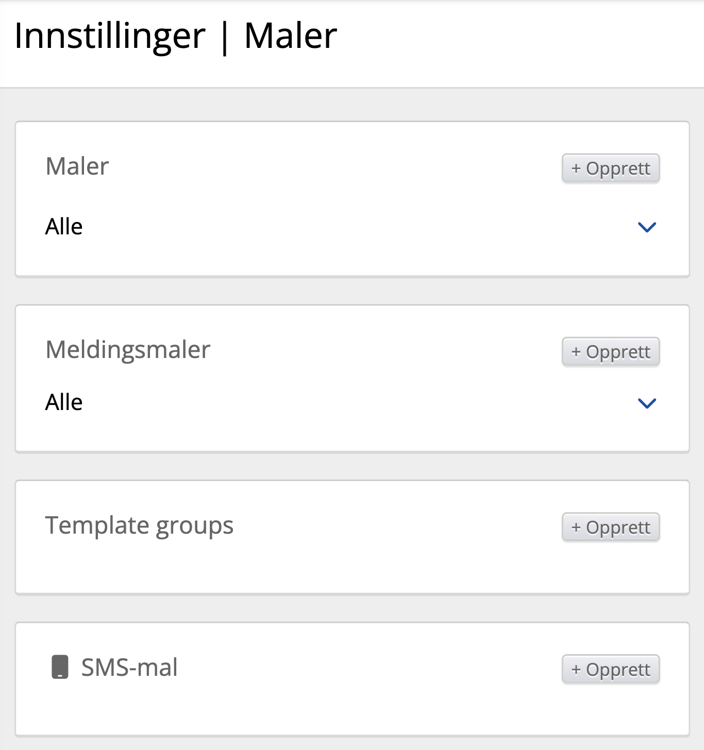Expand the Maler section chevron
This screenshot has width=704, height=750.
(647, 227)
